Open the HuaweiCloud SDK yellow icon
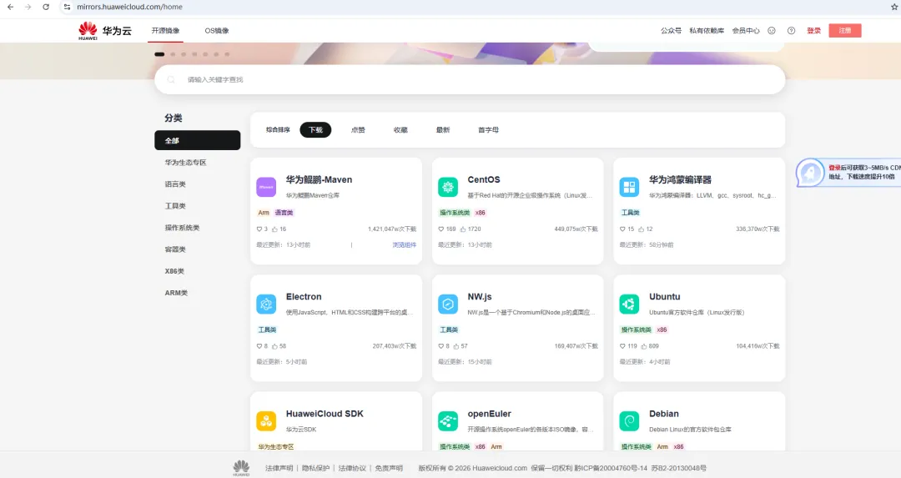The image size is (901, 478). [266, 421]
